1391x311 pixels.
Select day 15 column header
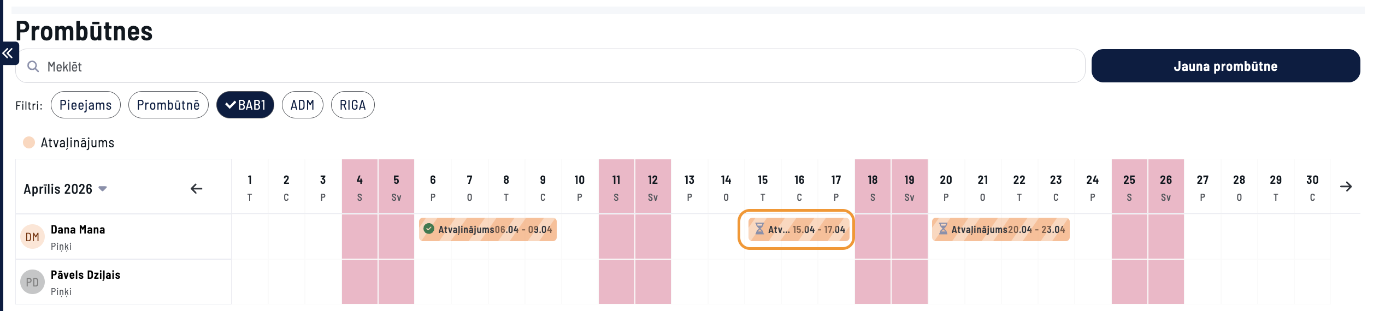(x=763, y=187)
